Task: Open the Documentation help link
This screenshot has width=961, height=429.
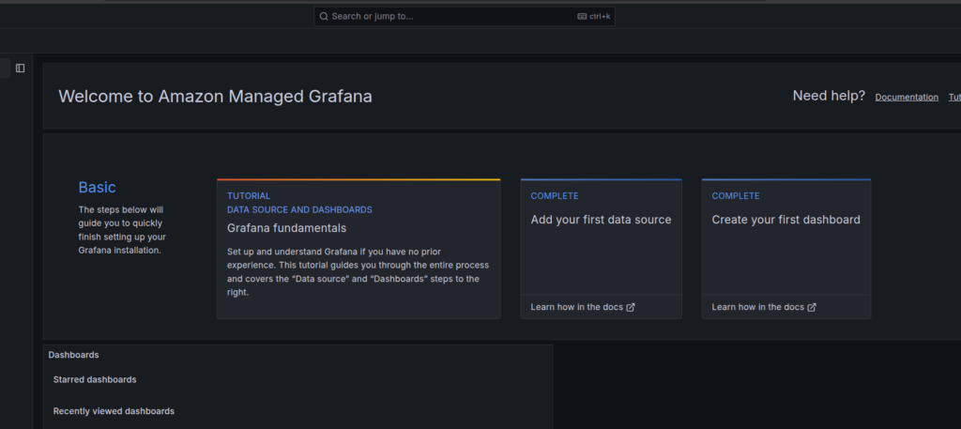Action: tap(907, 97)
